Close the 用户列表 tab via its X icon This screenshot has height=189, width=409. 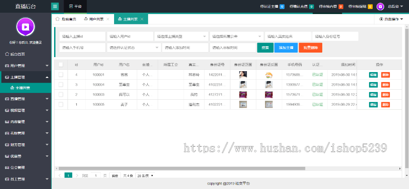pos(108,19)
